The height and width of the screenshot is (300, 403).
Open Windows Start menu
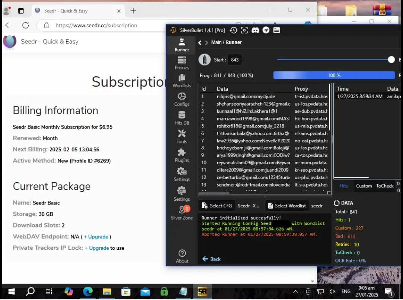[11, 291]
